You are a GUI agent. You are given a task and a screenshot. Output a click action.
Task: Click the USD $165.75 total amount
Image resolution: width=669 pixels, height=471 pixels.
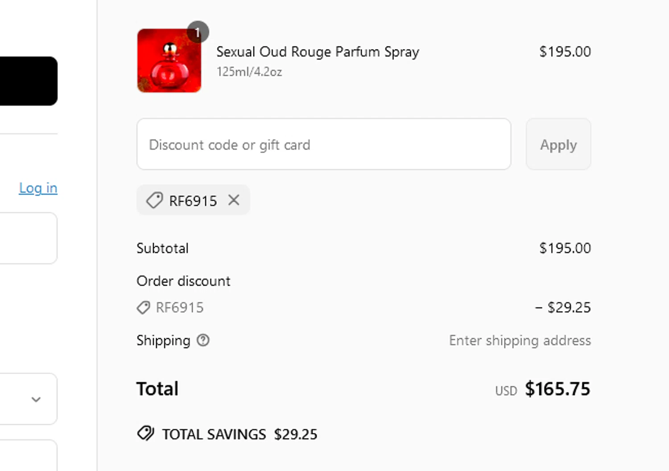point(557,389)
